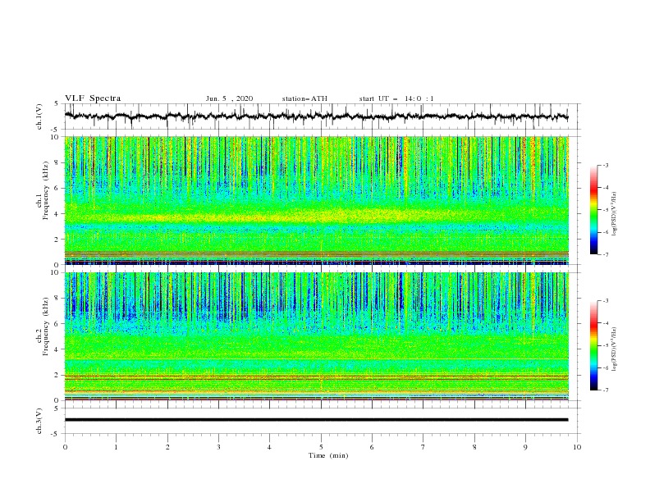The width and height of the screenshot is (650, 502).
Task: Click time axis tick label 2
Action: [167, 447]
